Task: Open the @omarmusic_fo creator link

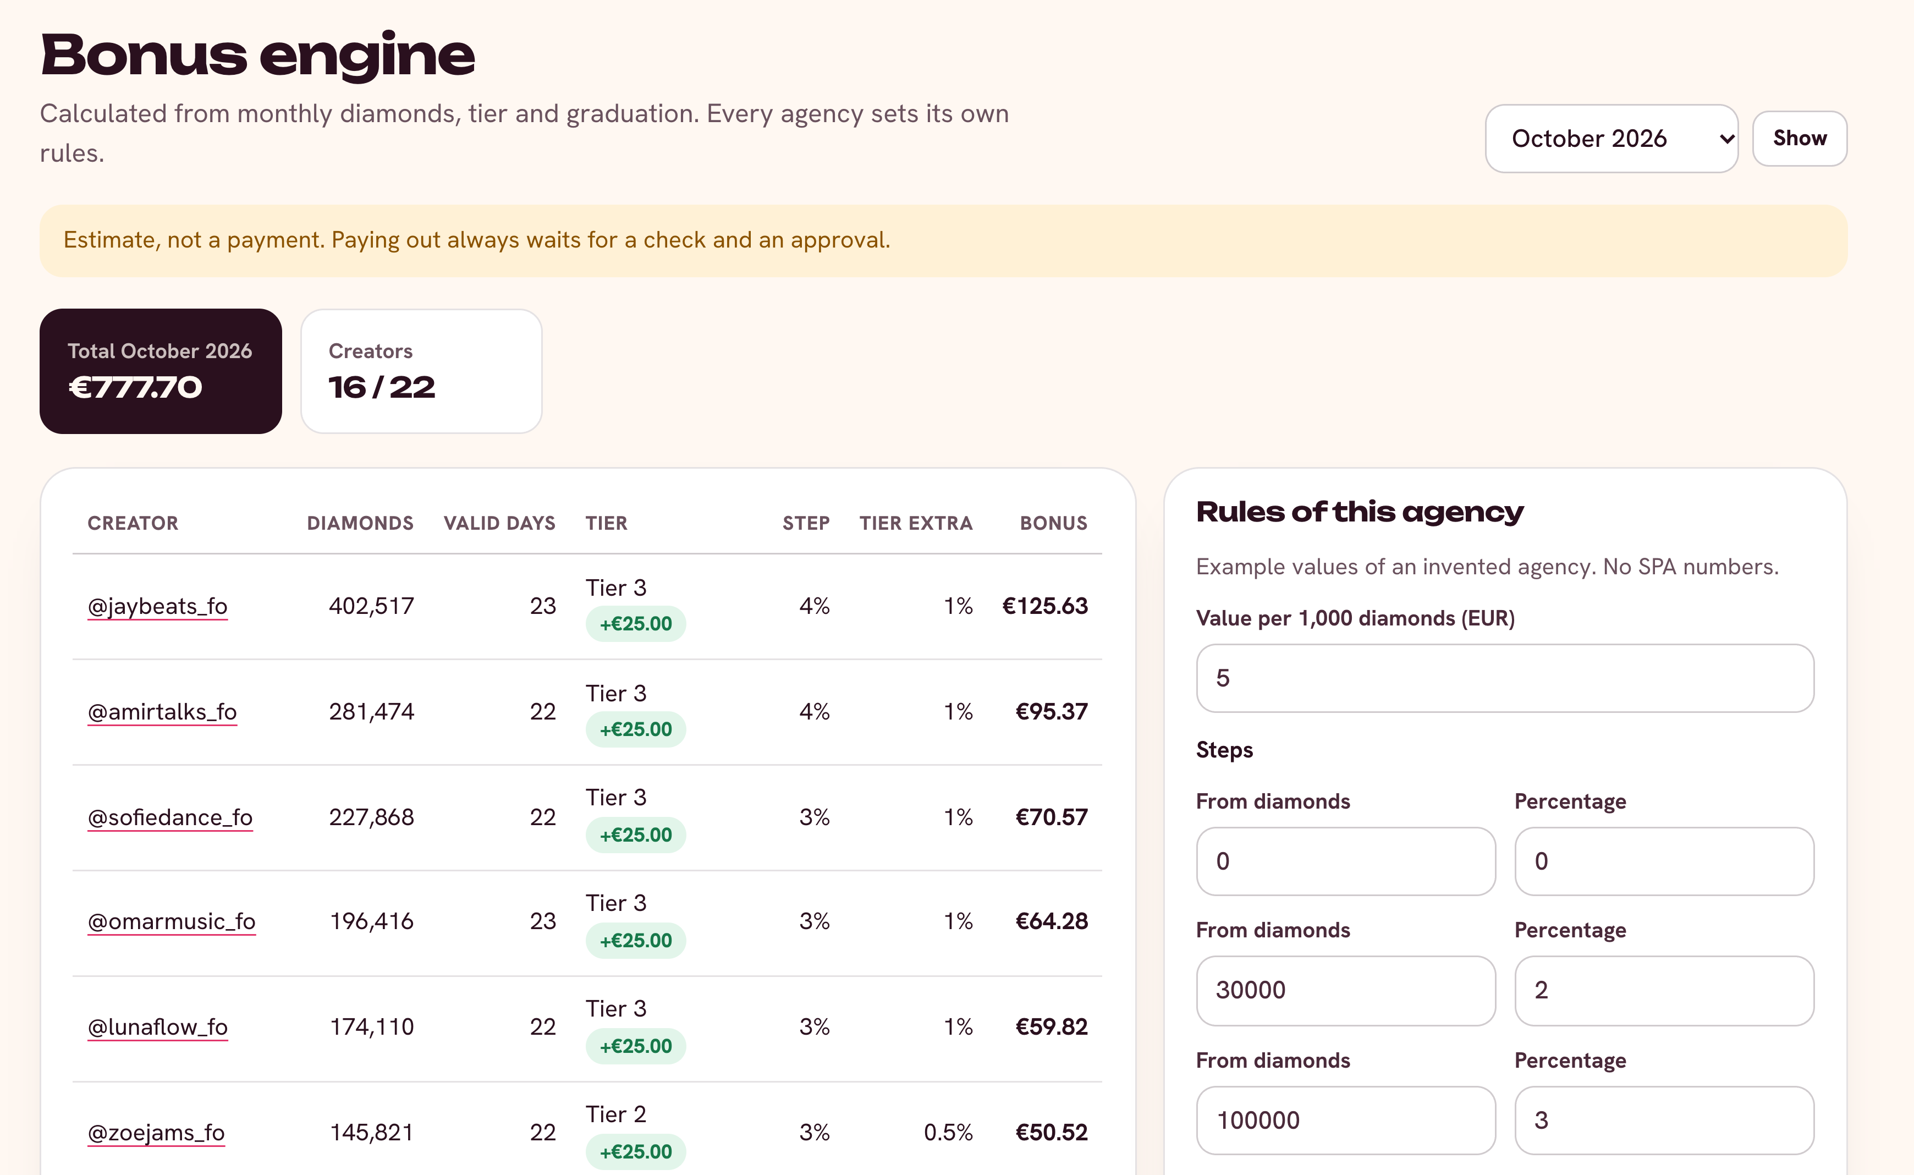Action: [172, 921]
